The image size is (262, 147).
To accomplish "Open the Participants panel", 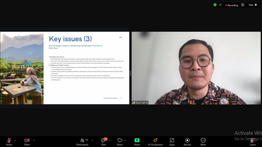I will pos(83,142).
